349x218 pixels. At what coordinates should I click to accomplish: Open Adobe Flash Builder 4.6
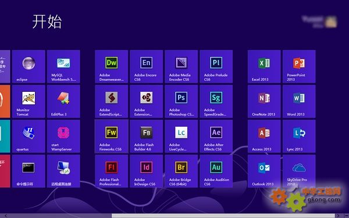[x=146, y=136]
